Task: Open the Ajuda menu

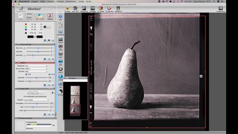Action: click(x=89, y=1)
